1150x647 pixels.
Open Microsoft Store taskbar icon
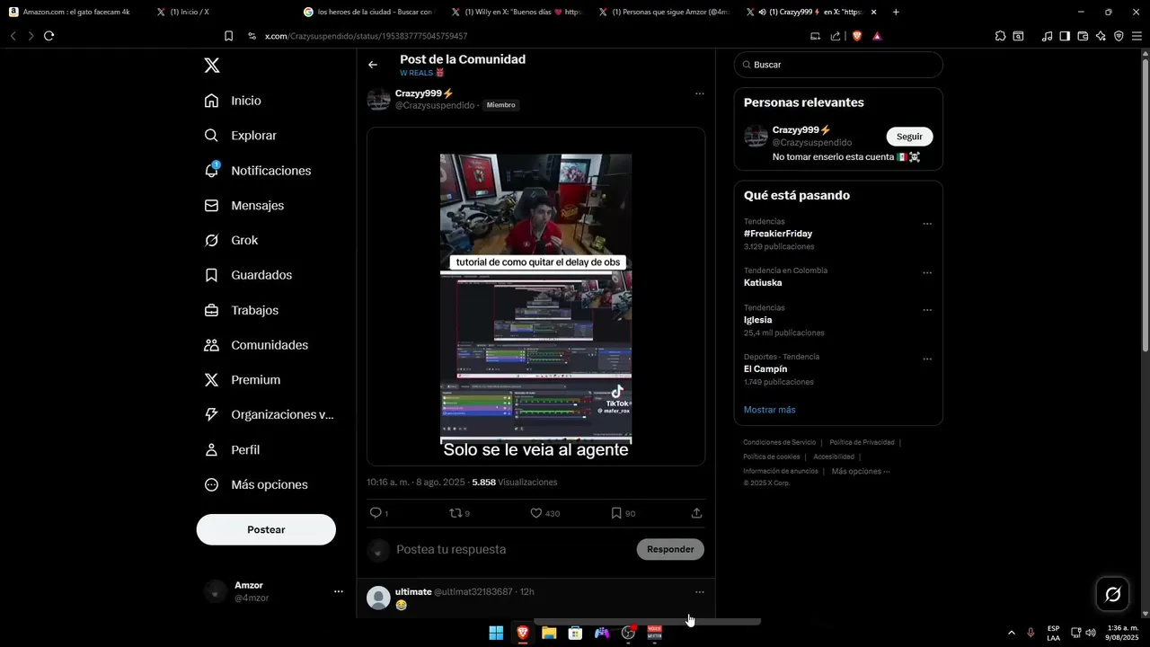pyautogui.click(x=575, y=633)
